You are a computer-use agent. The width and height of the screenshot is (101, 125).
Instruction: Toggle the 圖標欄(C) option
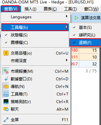coord(35,43)
